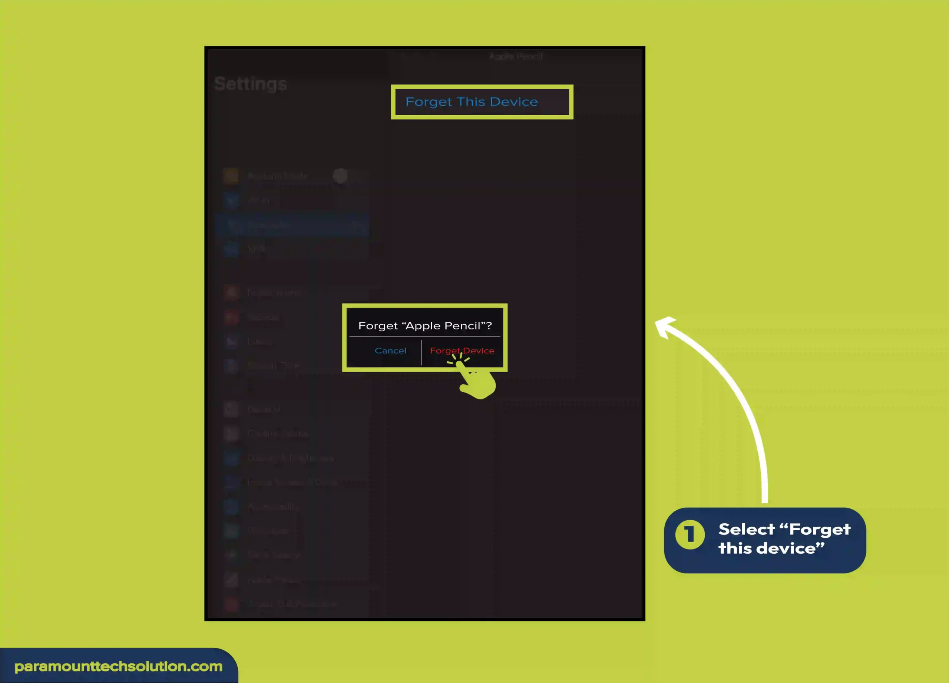Open the blue Accessibility icon
Screen dimensions: 949x683
pyautogui.click(x=231, y=507)
